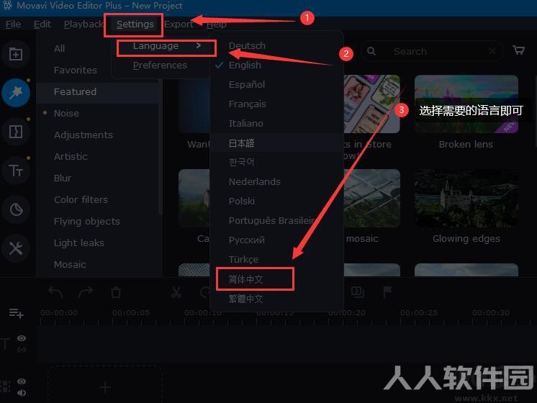The image size is (537, 403).
Task: Select the Blur filter category
Action: [x=63, y=178]
